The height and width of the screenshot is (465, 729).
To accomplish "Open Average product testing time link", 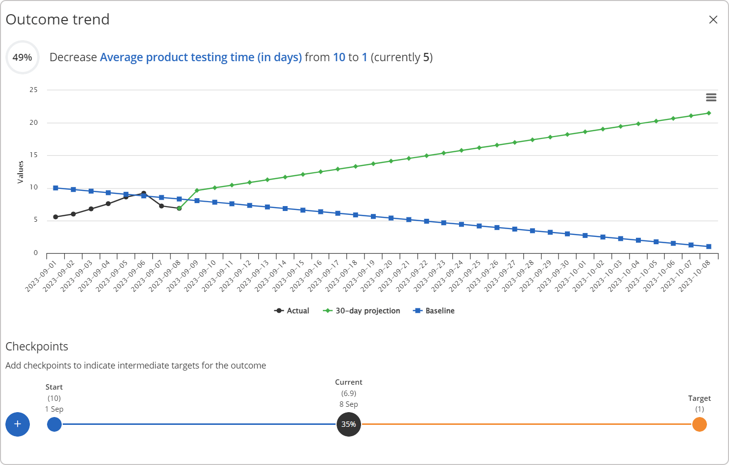I will click(x=200, y=57).
